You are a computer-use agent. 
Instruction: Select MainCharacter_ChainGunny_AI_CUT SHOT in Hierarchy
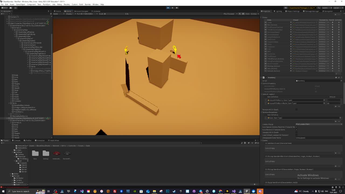click(27, 118)
